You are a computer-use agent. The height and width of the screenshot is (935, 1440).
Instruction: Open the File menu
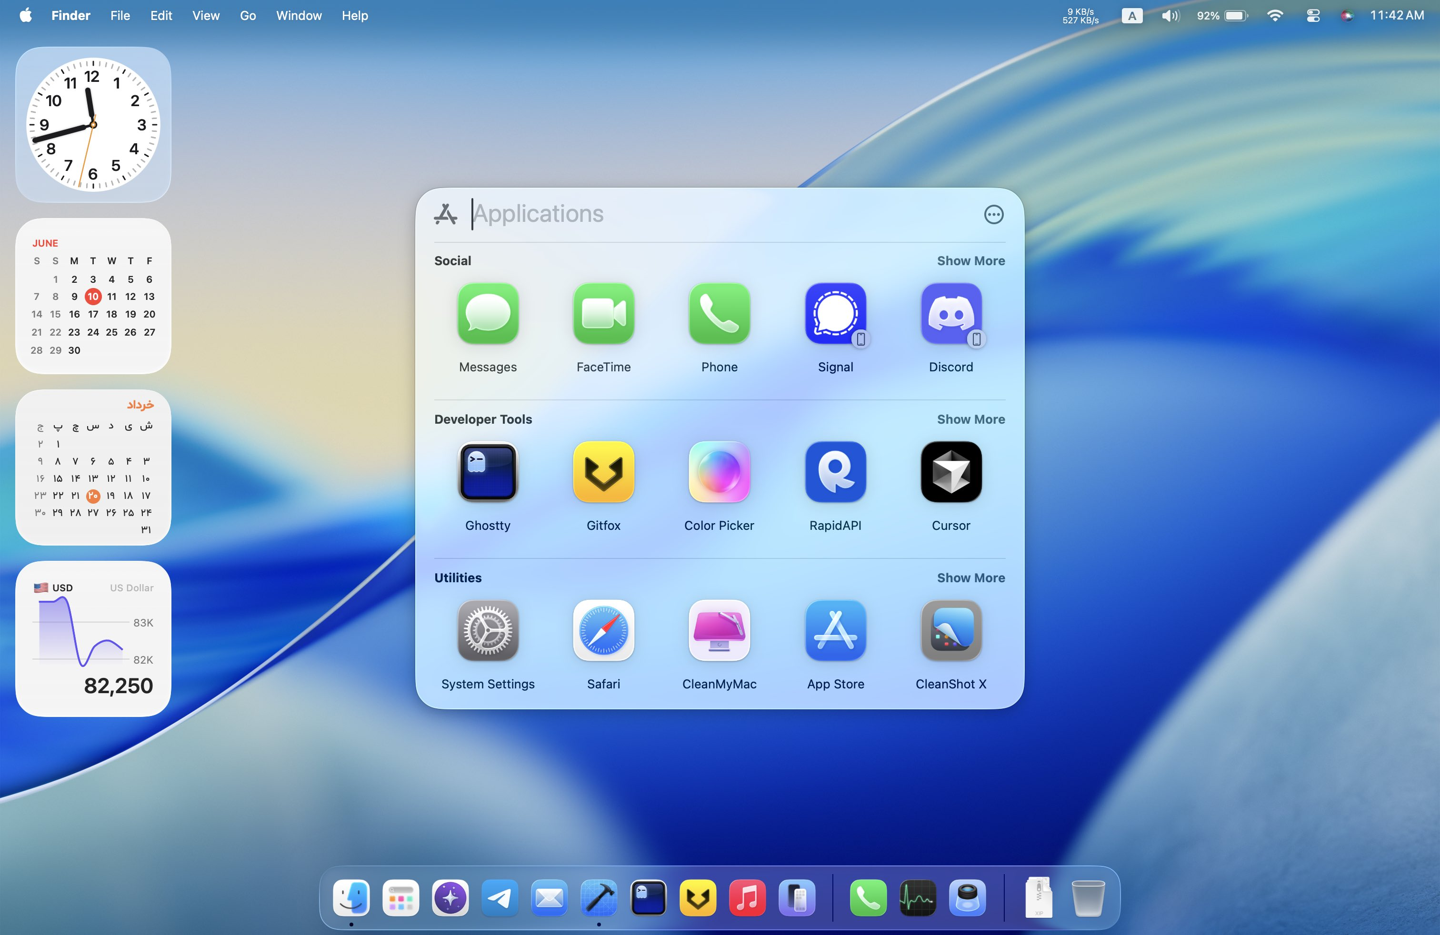tap(120, 16)
